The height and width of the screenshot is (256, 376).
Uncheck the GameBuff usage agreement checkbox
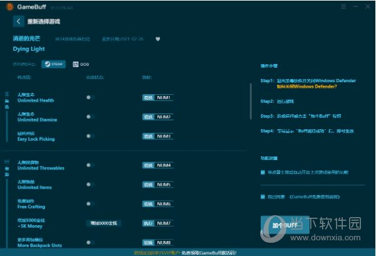pyautogui.click(x=263, y=197)
